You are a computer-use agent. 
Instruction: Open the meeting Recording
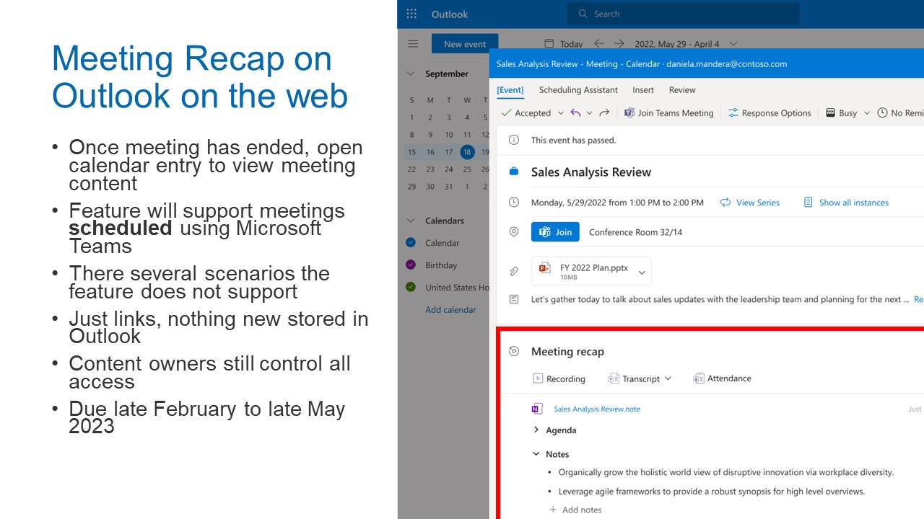point(559,378)
